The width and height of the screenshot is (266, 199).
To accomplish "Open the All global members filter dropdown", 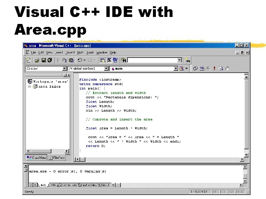I will pyautogui.click(x=106, y=69).
